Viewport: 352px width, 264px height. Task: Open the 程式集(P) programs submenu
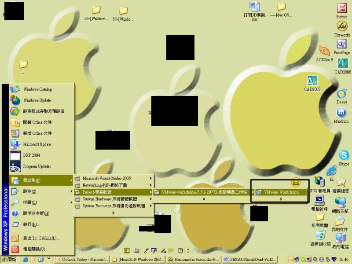42,180
